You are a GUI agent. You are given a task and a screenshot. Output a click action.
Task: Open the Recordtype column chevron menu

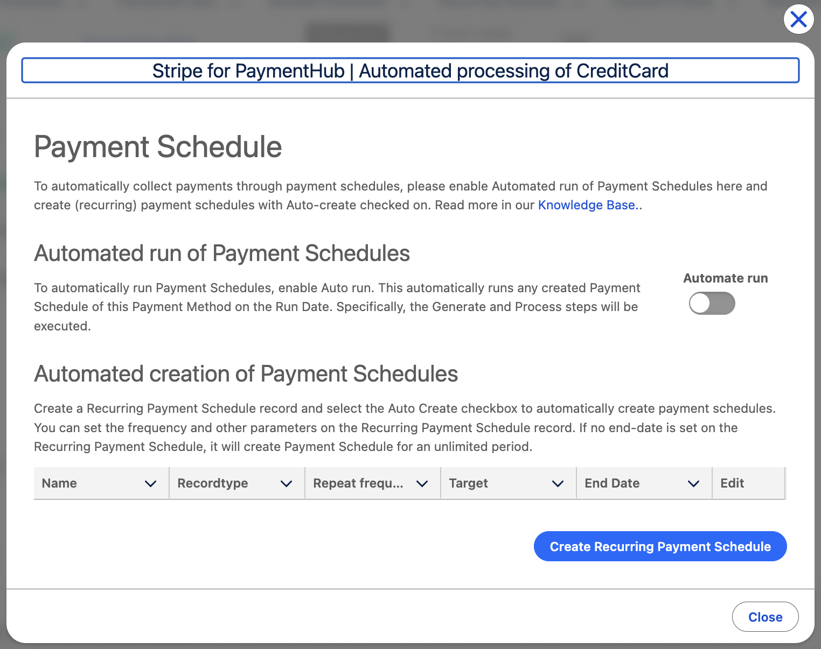coord(287,484)
